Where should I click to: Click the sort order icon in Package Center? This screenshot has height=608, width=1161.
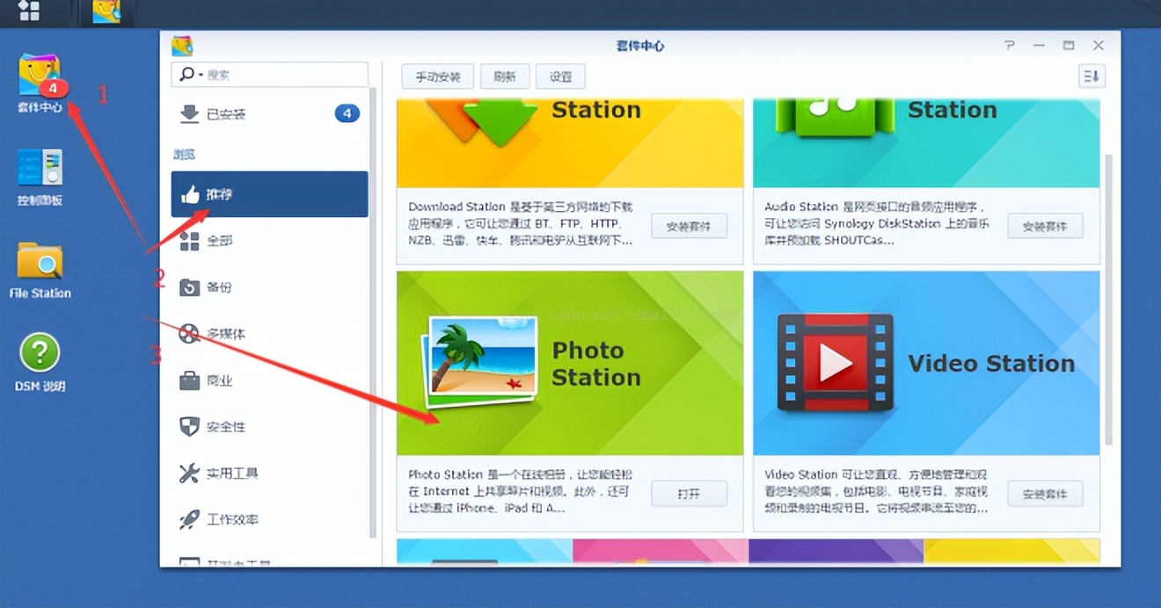1091,76
